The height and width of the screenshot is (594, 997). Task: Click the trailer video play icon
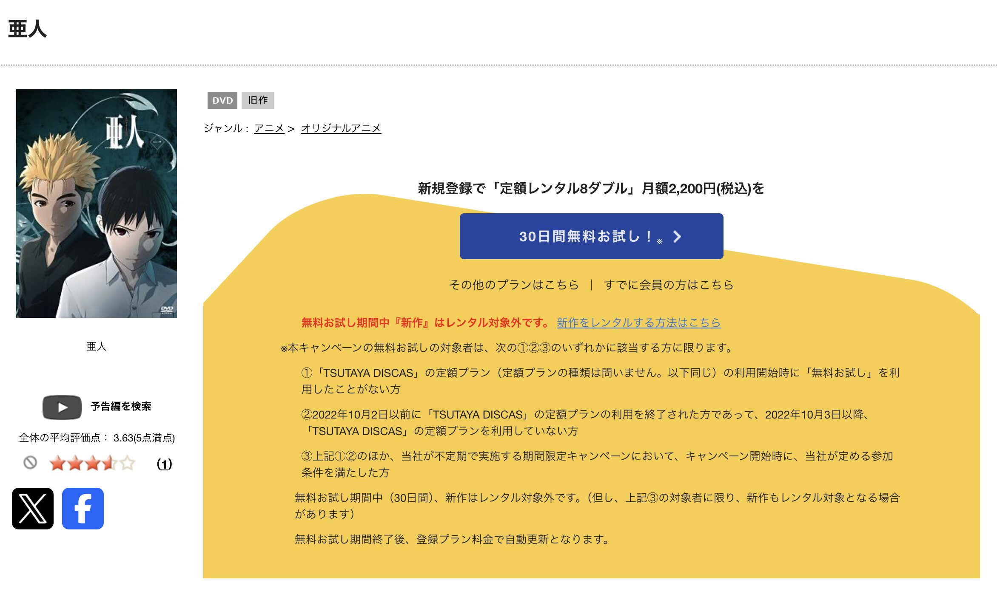[x=62, y=407]
